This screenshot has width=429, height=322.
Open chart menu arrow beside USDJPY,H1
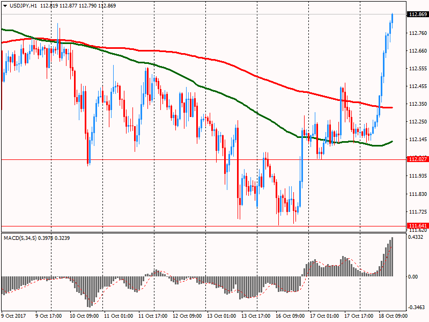pos(5,6)
